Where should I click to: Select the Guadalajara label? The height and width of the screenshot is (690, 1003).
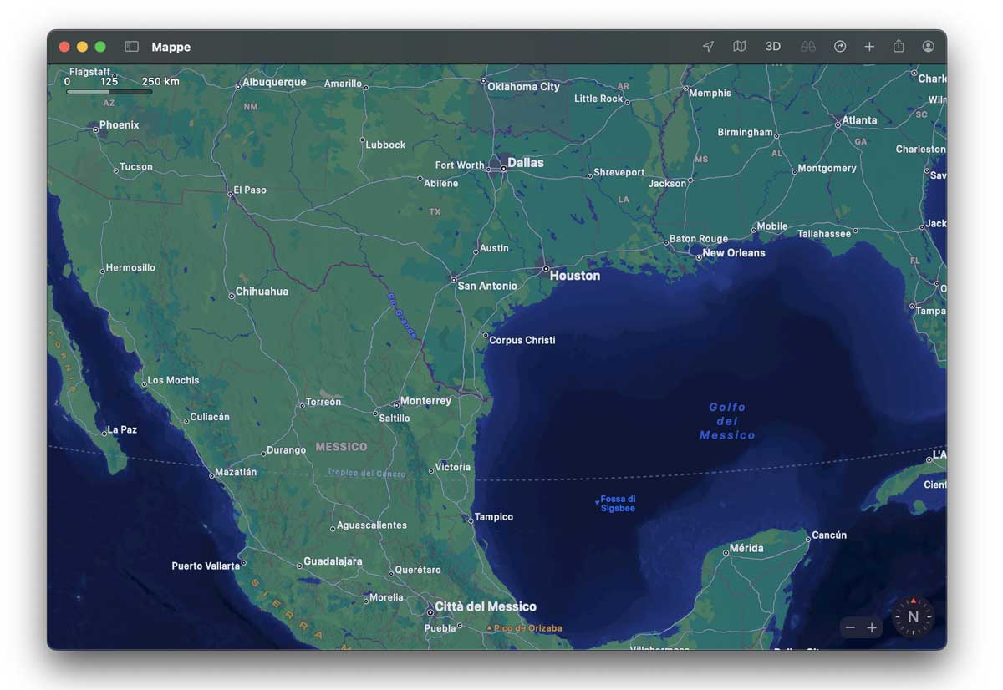pyautogui.click(x=333, y=561)
